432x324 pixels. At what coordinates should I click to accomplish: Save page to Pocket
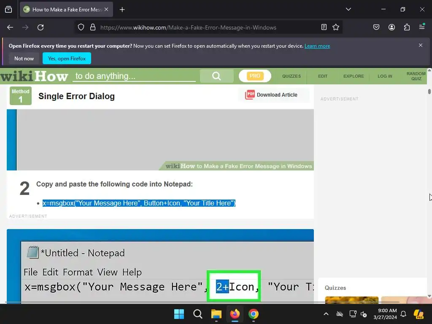tap(376, 27)
